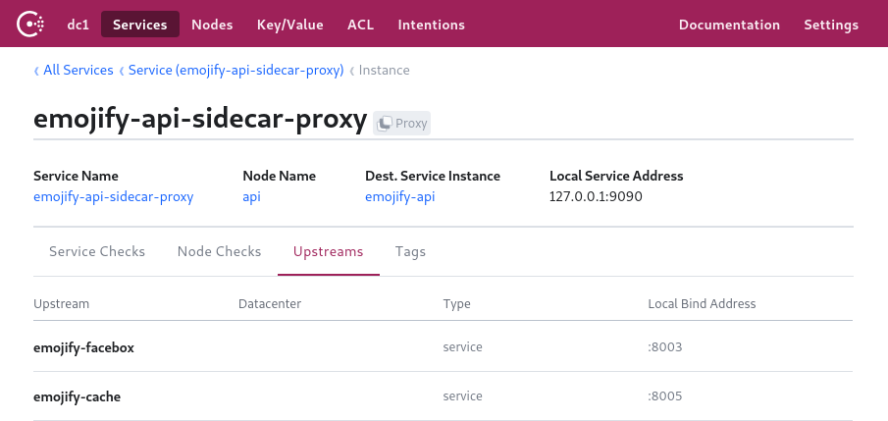Click the api node name link
This screenshot has width=888, height=421.
pos(251,196)
